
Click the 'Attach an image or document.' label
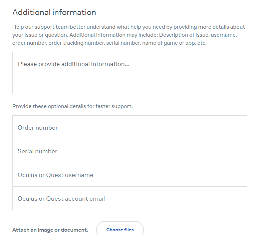(x=50, y=230)
